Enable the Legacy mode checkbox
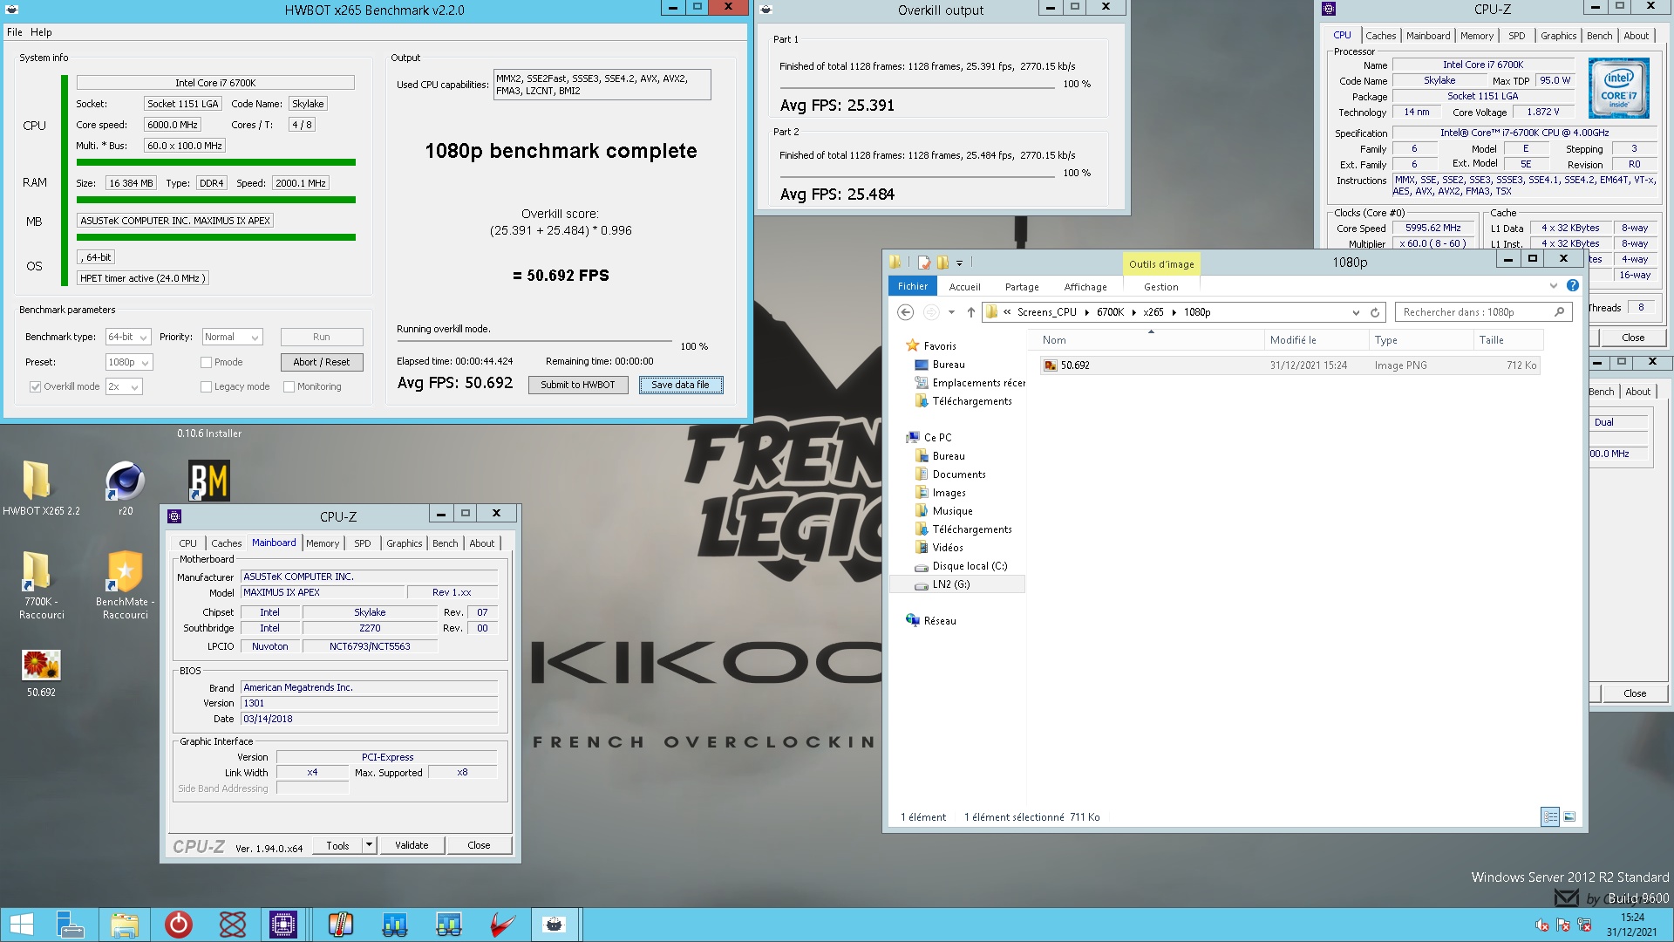The image size is (1674, 942). pos(206,387)
